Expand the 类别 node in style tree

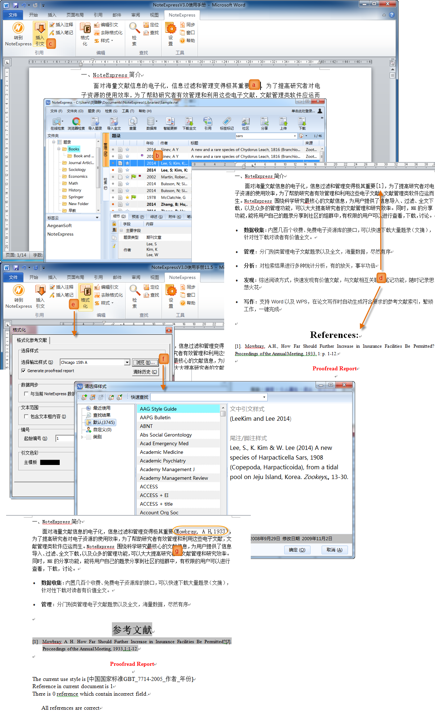click(82, 437)
